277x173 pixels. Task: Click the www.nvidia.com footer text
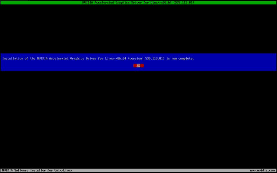click(262, 171)
